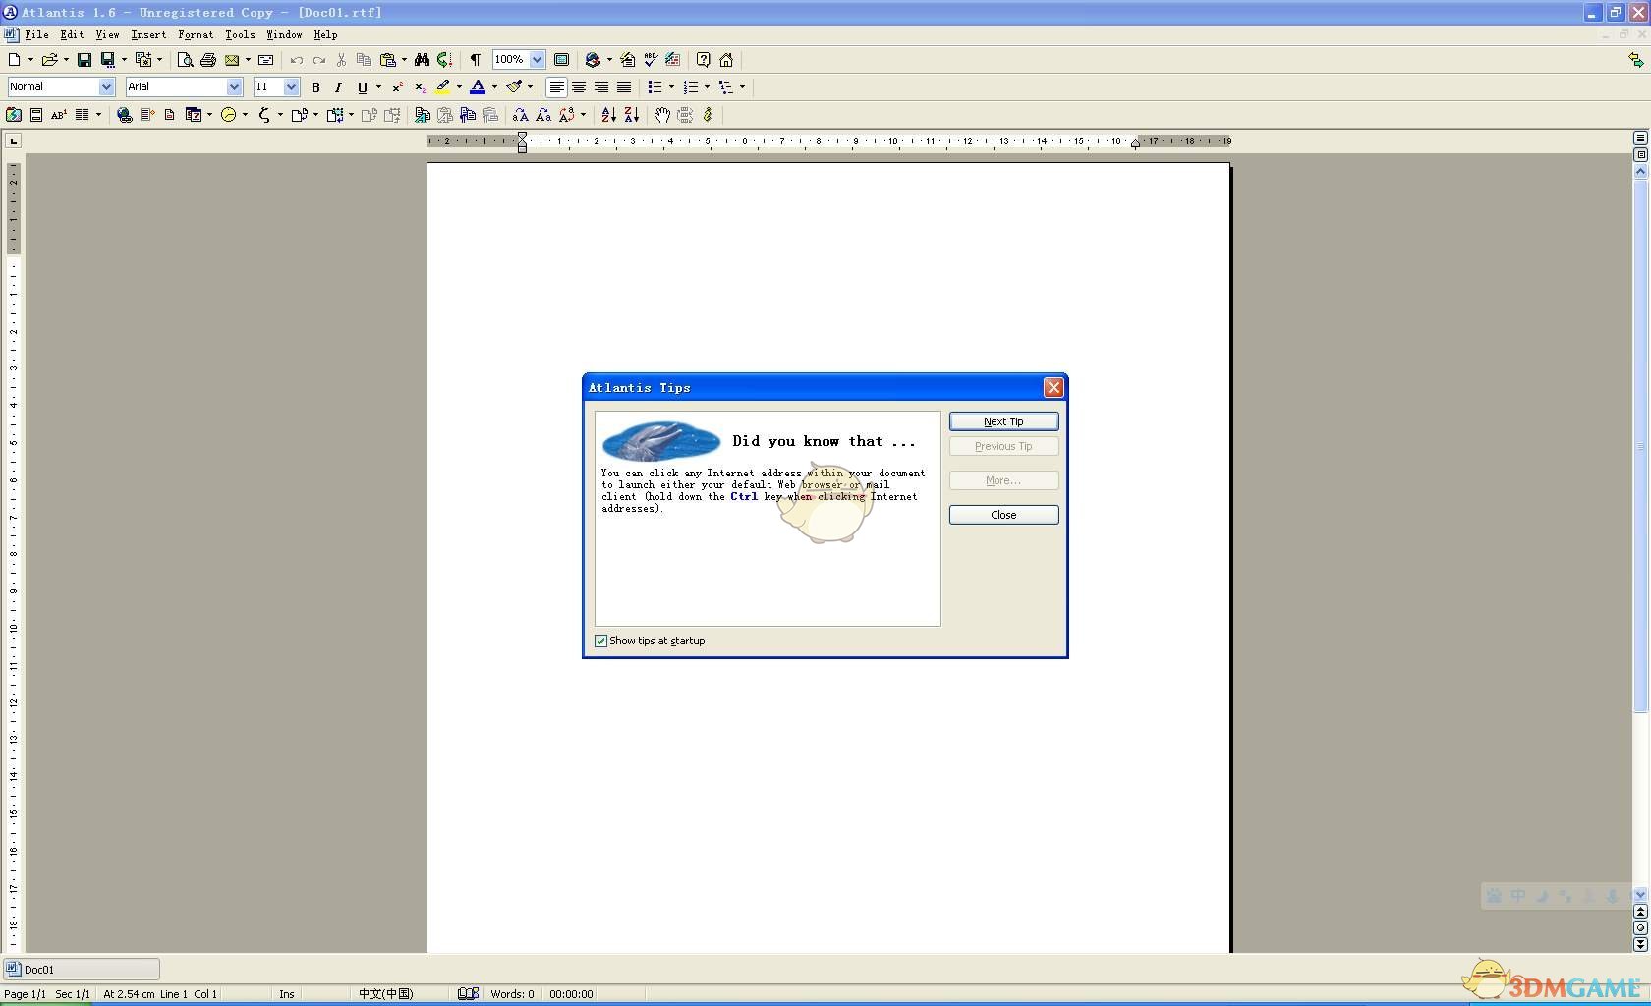Open the Print Preview tool
1651x1006 pixels.
[x=185, y=60]
